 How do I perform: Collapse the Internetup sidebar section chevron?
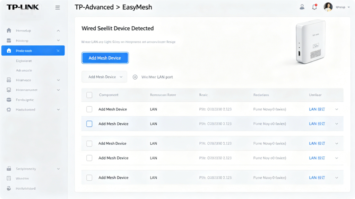58,30
